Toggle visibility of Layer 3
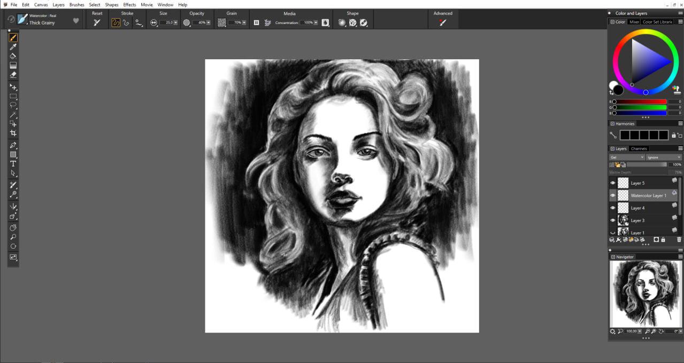Image resolution: width=684 pixels, height=363 pixels. (613, 220)
